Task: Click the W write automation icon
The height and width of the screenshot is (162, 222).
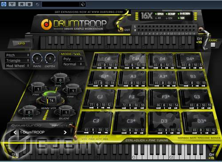Action: [29, 4]
